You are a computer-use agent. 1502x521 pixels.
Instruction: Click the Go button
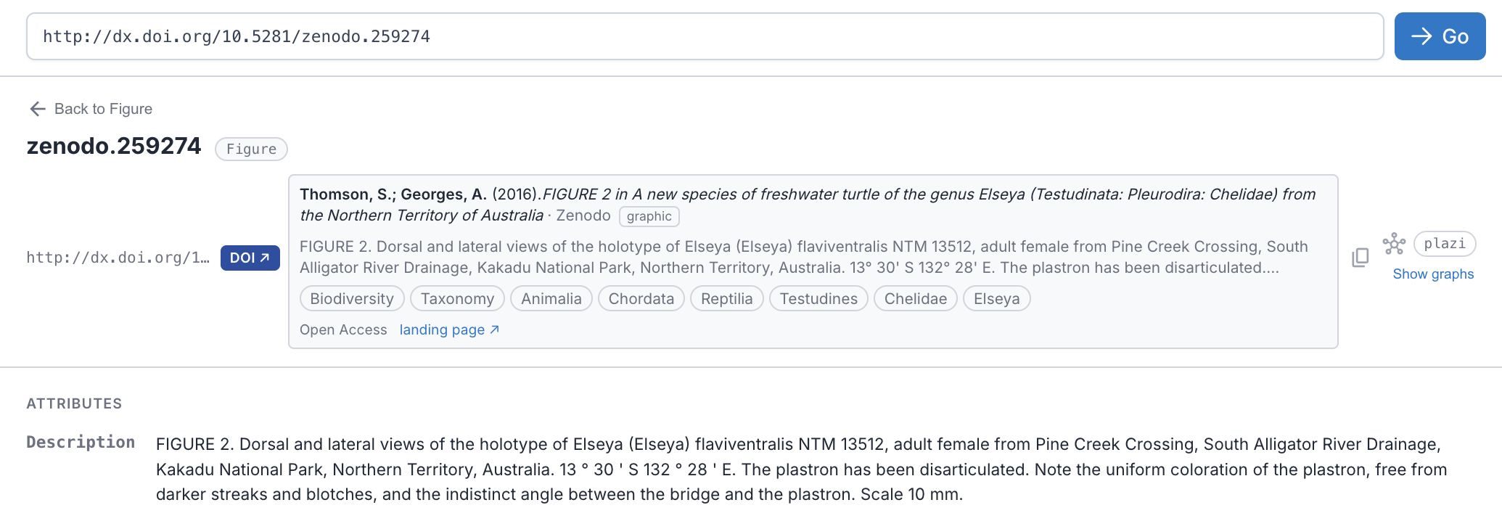point(1440,36)
